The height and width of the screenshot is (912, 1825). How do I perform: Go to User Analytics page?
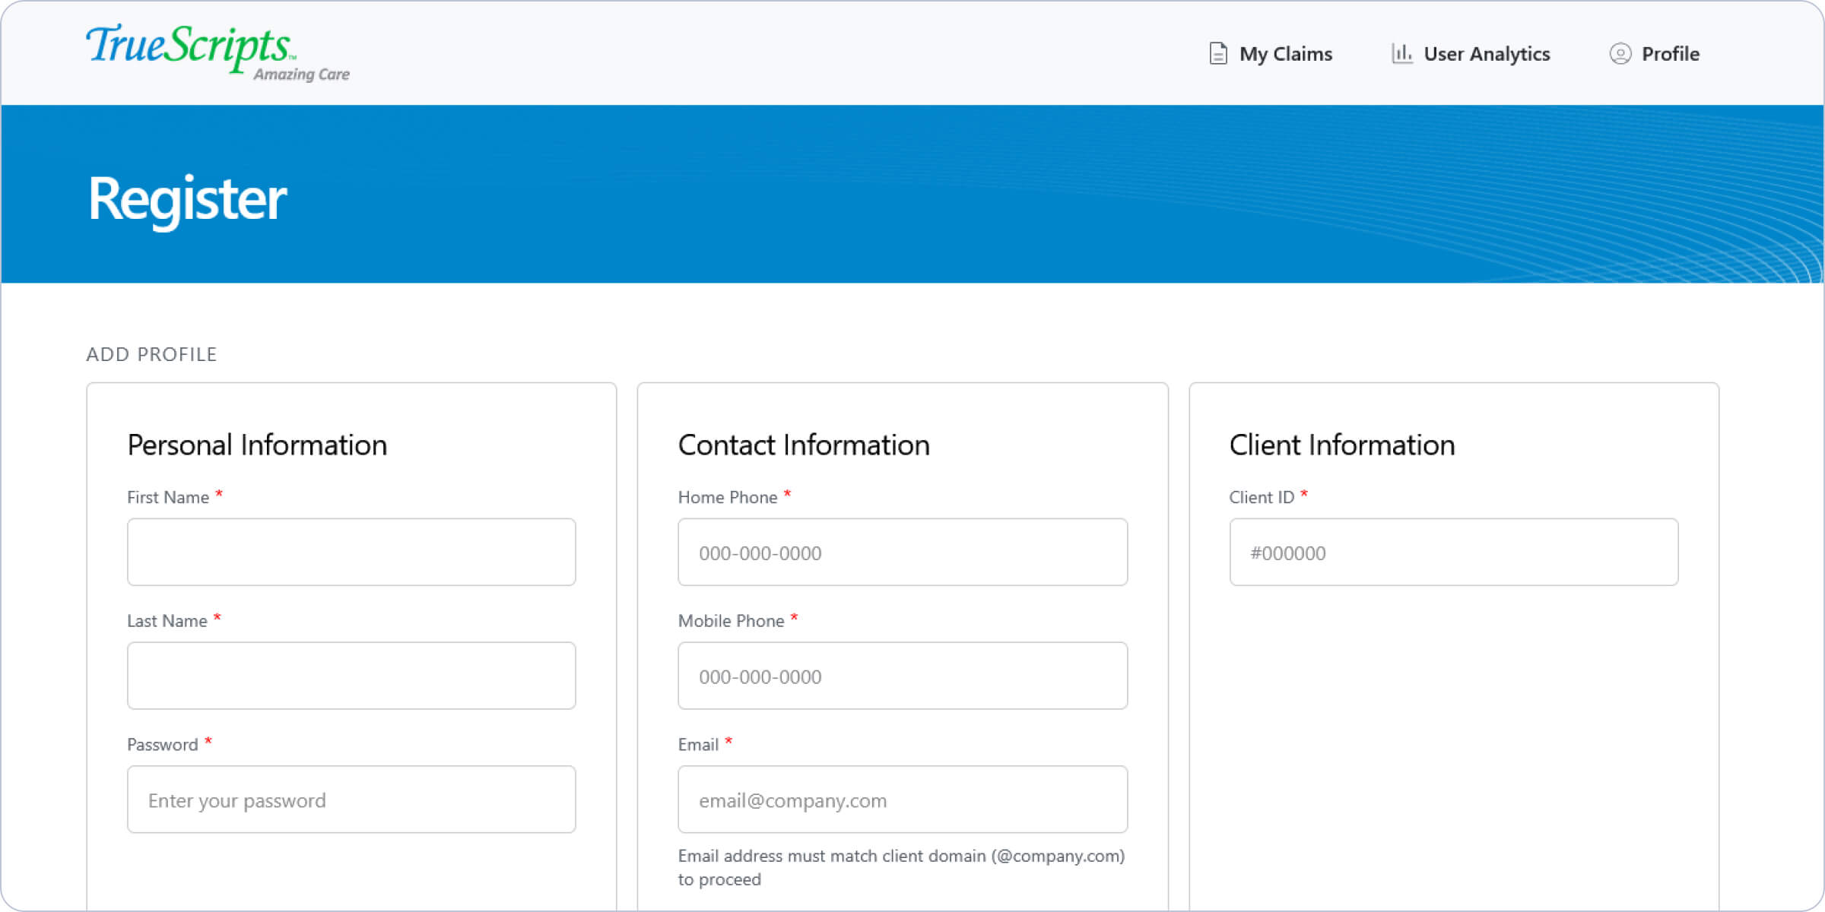pos(1486,54)
